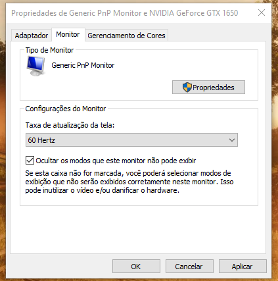
Task: Click the 'Configurações do Monitor' group heading
Action: [x=66, y=109]
